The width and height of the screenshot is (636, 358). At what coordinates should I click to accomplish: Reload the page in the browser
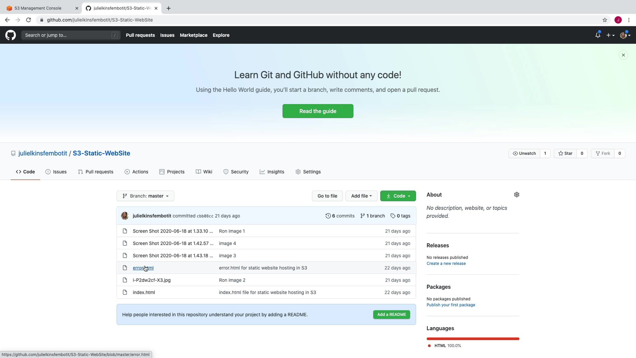[29, 20]
